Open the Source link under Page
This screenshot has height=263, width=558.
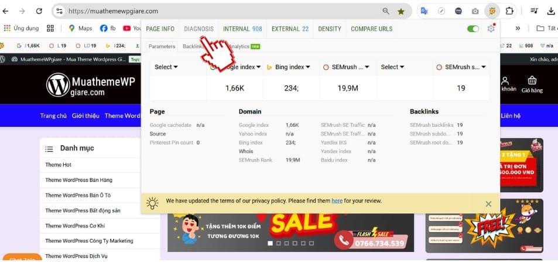click(158, 134)
